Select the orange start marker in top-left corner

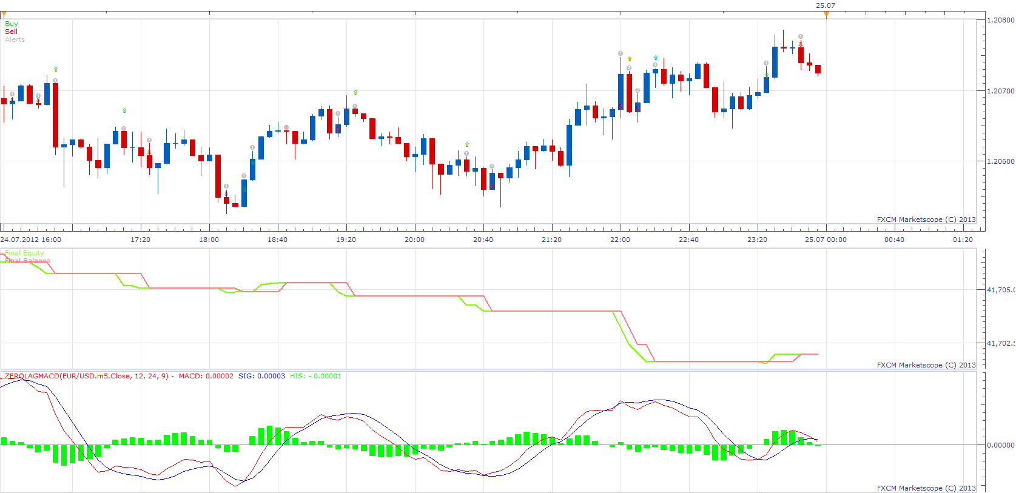click(x=4, y=15)
